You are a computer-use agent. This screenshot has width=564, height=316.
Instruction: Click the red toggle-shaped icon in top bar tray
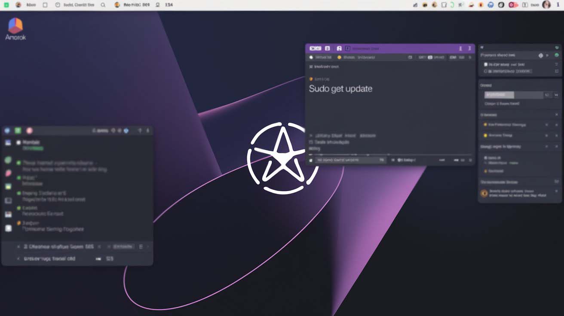pyautogui.click(x=513, y=5)
